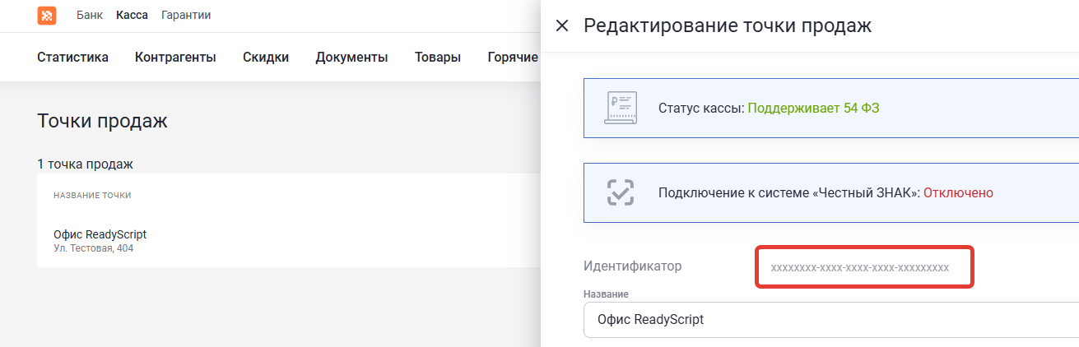The width and height of the screenshot is (1079, 347).
Task: Edit the Название input field
Action: tap(830, 320)
